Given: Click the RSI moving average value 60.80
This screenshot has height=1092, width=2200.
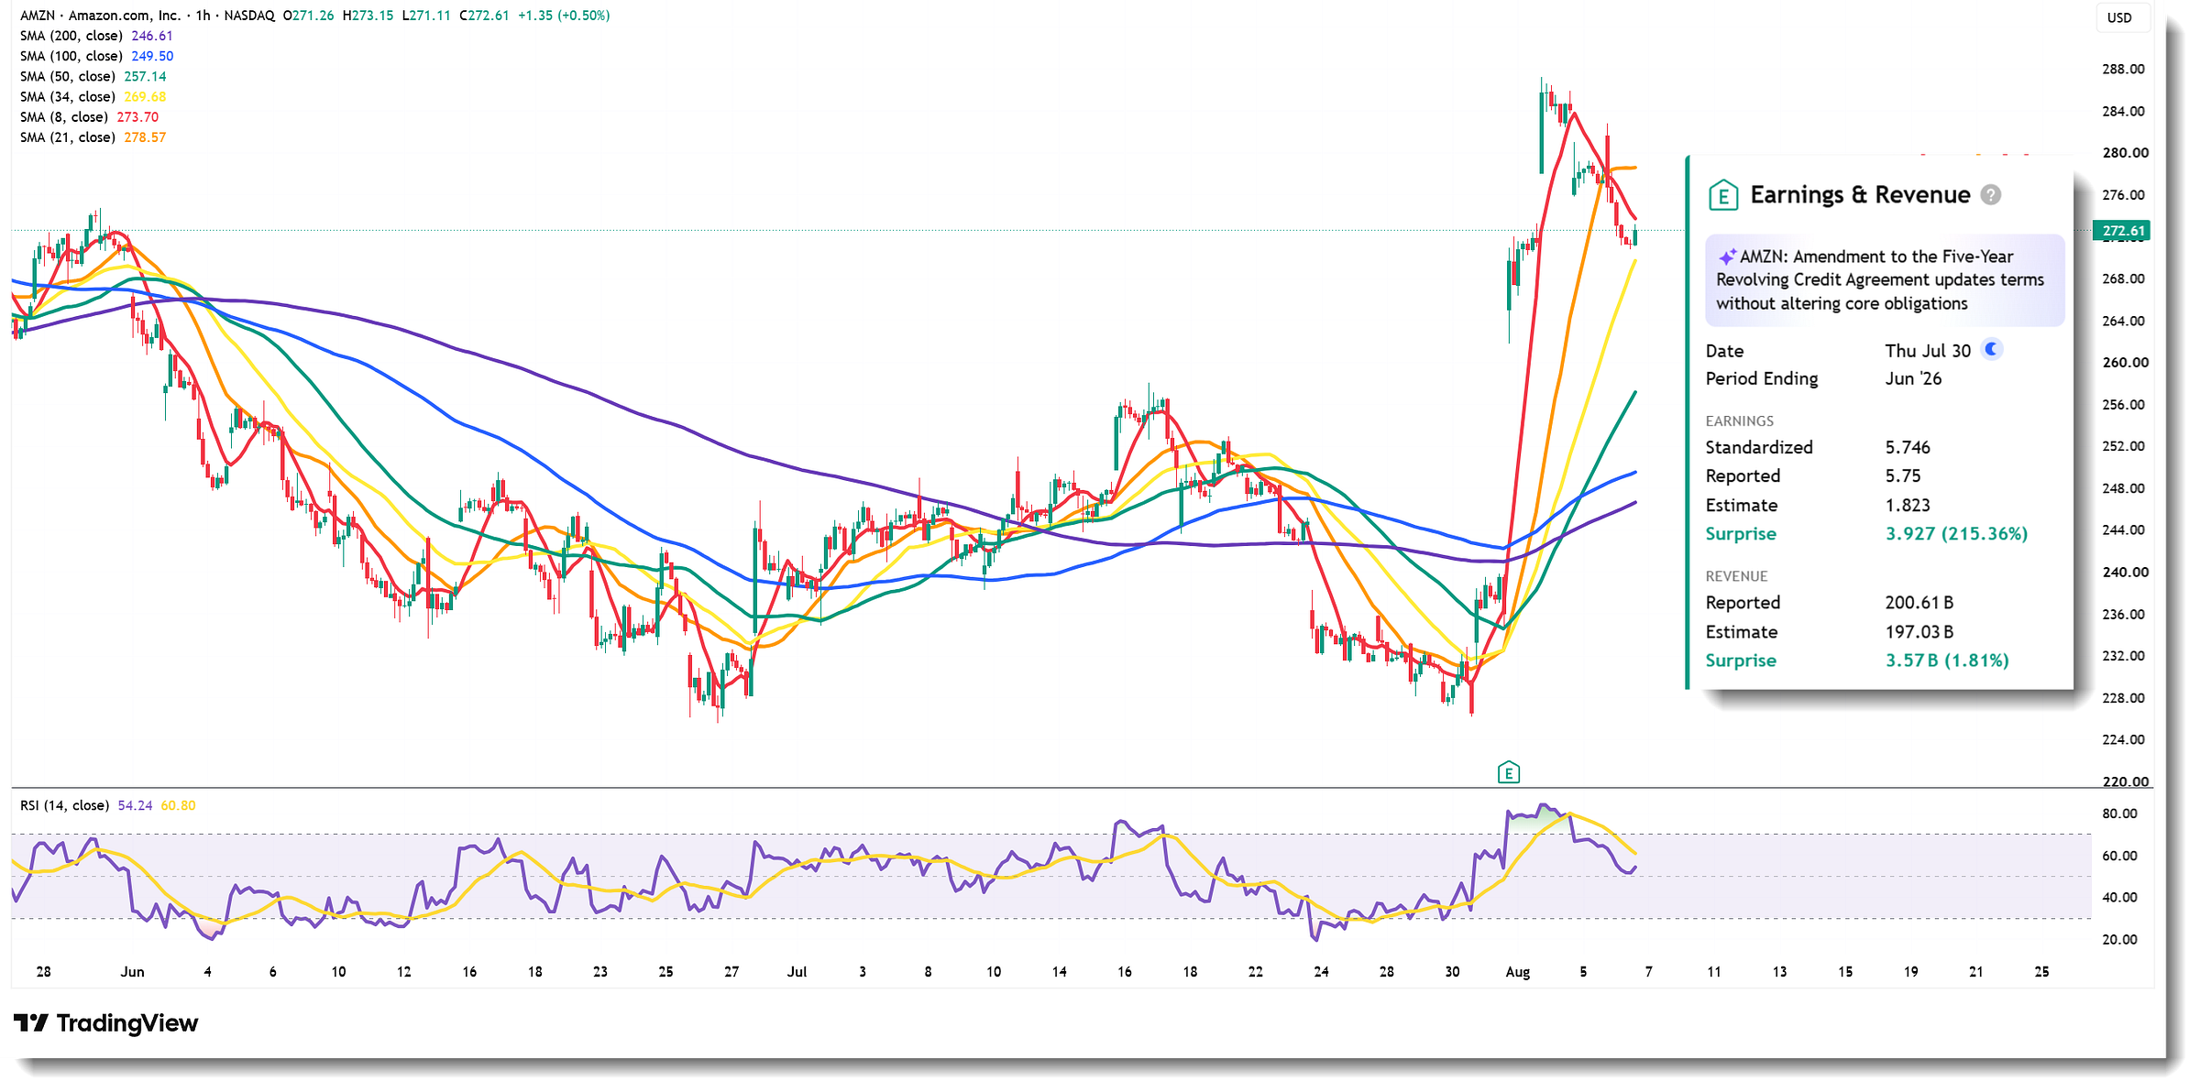Looking at the screenshot, I should click(178, 805).
